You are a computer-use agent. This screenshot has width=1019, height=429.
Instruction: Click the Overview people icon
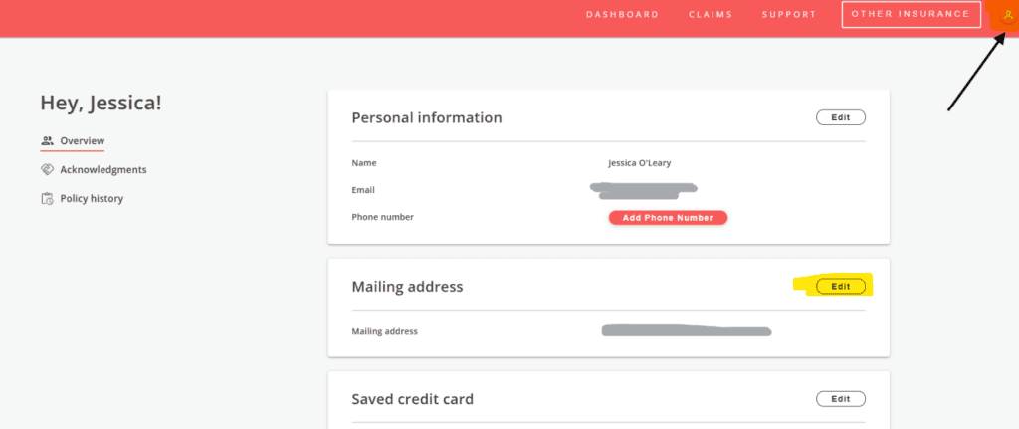pyautogui.click(x=47, y=140)
